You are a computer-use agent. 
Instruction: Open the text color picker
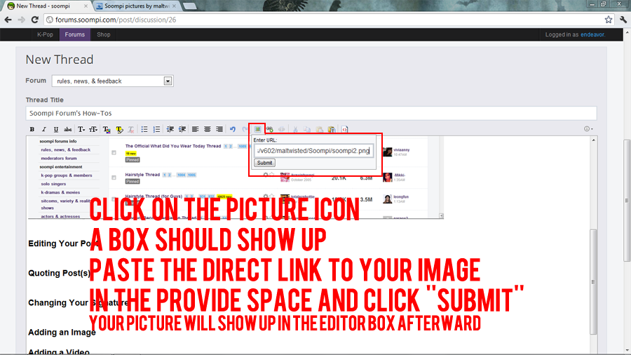tap(107, 129)
